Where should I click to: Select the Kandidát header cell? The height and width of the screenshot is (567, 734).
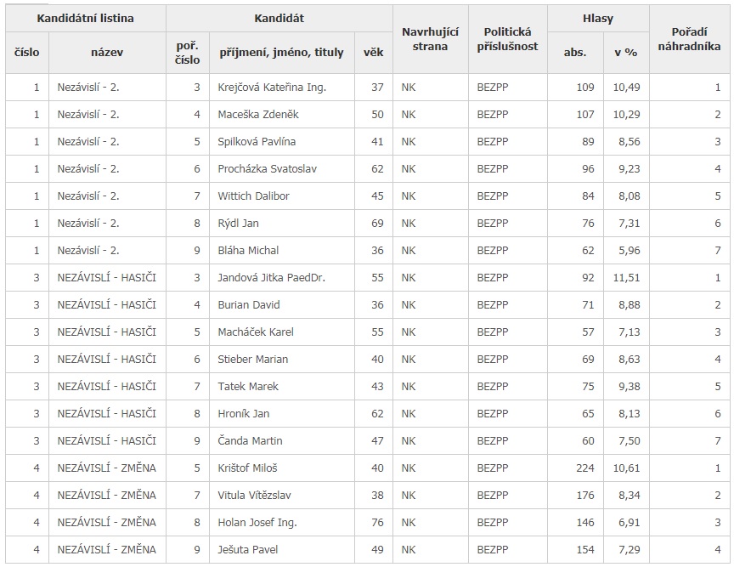[x=279, y=18]
